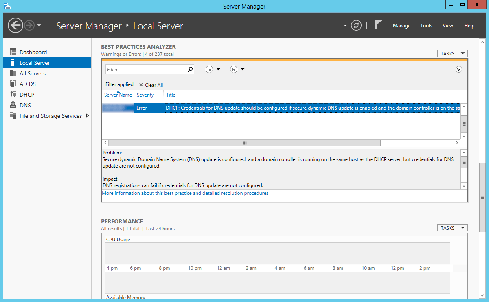Click the problem details pane down arrow
This screenshot has height=302, width=489.
coord(464,185)
